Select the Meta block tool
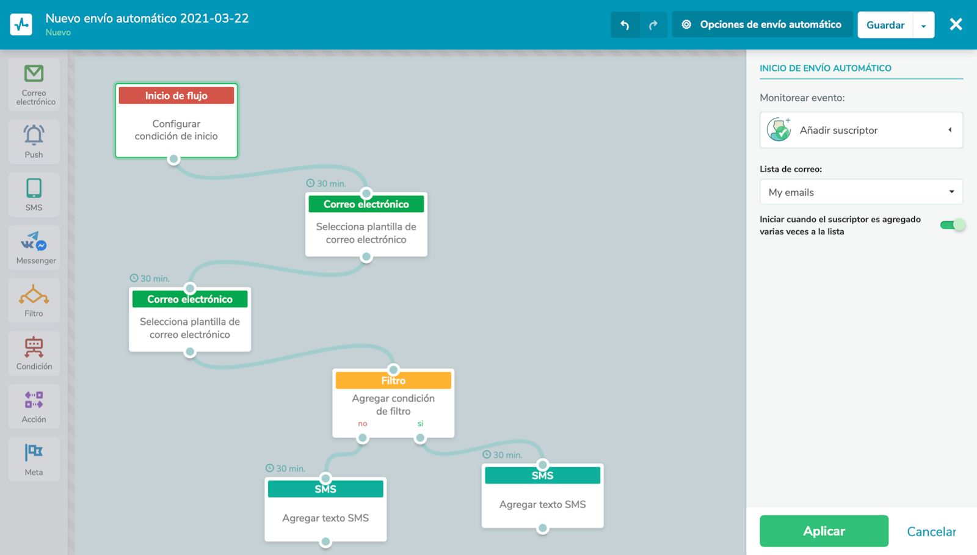 34,459
